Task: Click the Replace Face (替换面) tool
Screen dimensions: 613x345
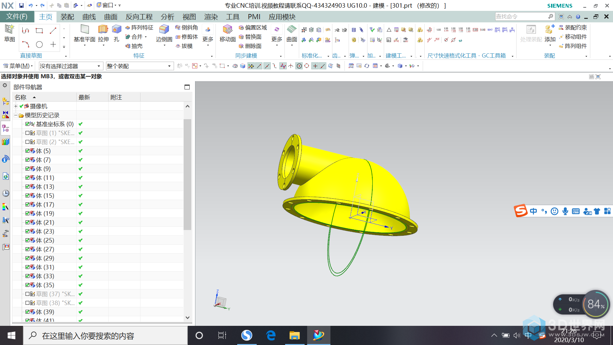Action: coord(250,37)
